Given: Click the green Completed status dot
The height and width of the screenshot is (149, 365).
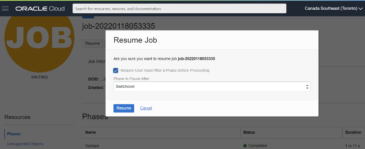Looking at the screenshot, I should click(245, 146).
